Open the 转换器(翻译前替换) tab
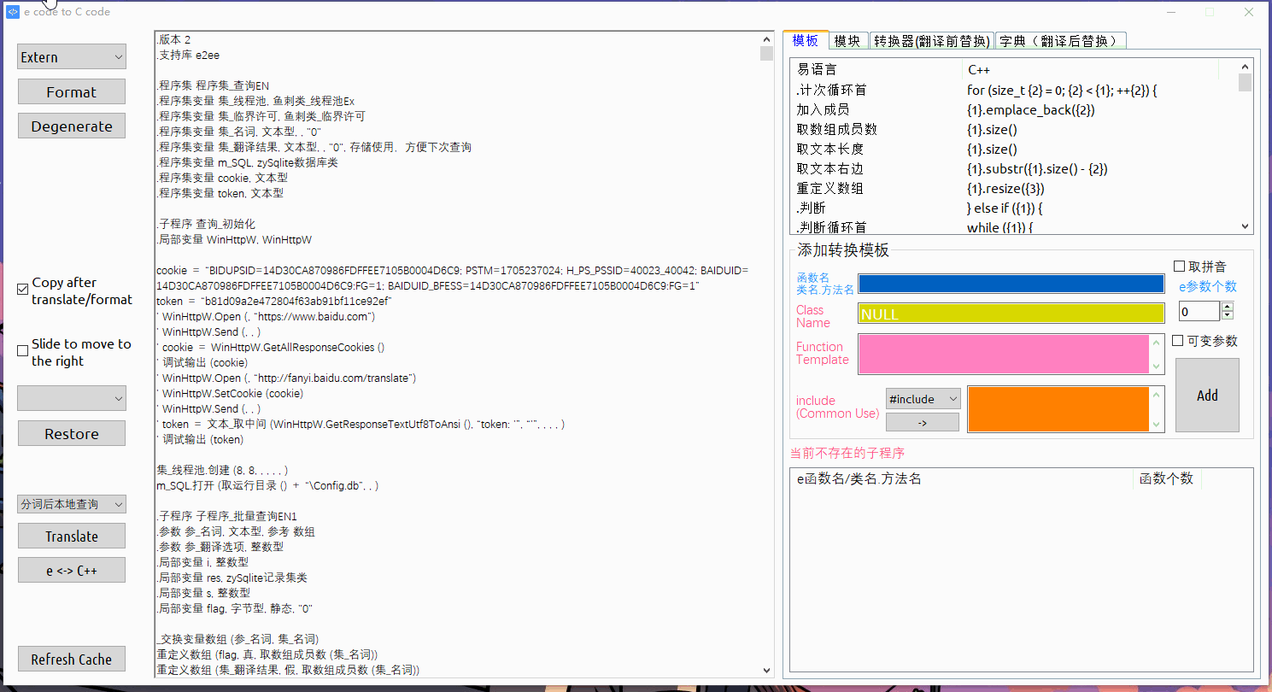 coord(932,41)
